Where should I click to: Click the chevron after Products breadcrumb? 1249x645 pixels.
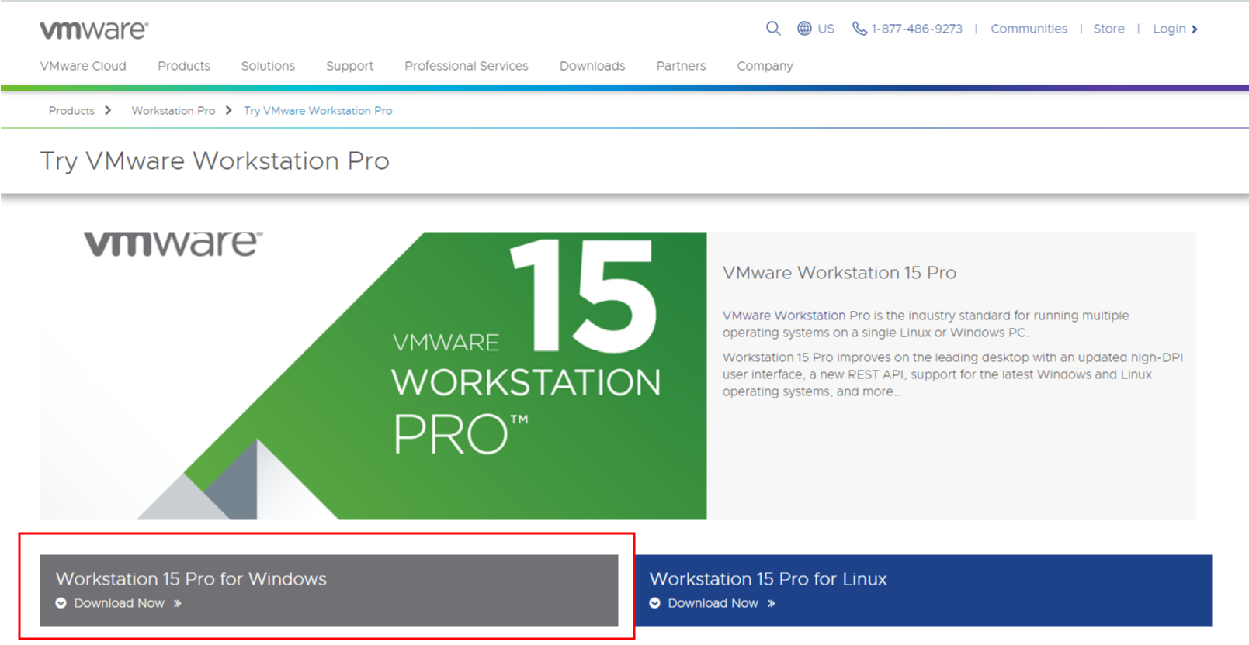pos(108,110)
